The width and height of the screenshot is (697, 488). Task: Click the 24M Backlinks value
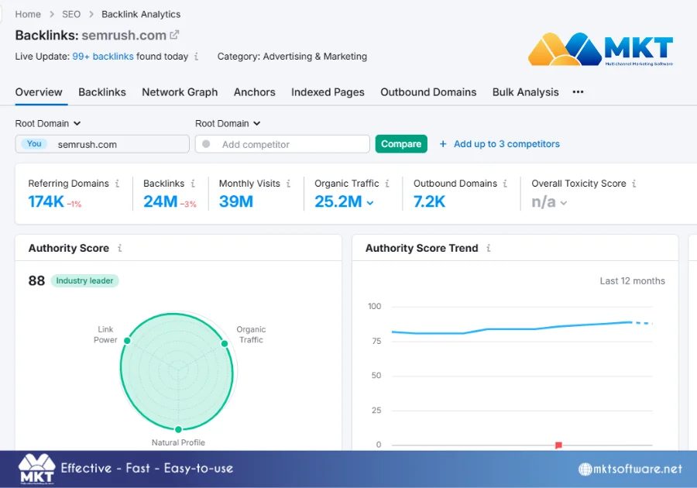160,201
